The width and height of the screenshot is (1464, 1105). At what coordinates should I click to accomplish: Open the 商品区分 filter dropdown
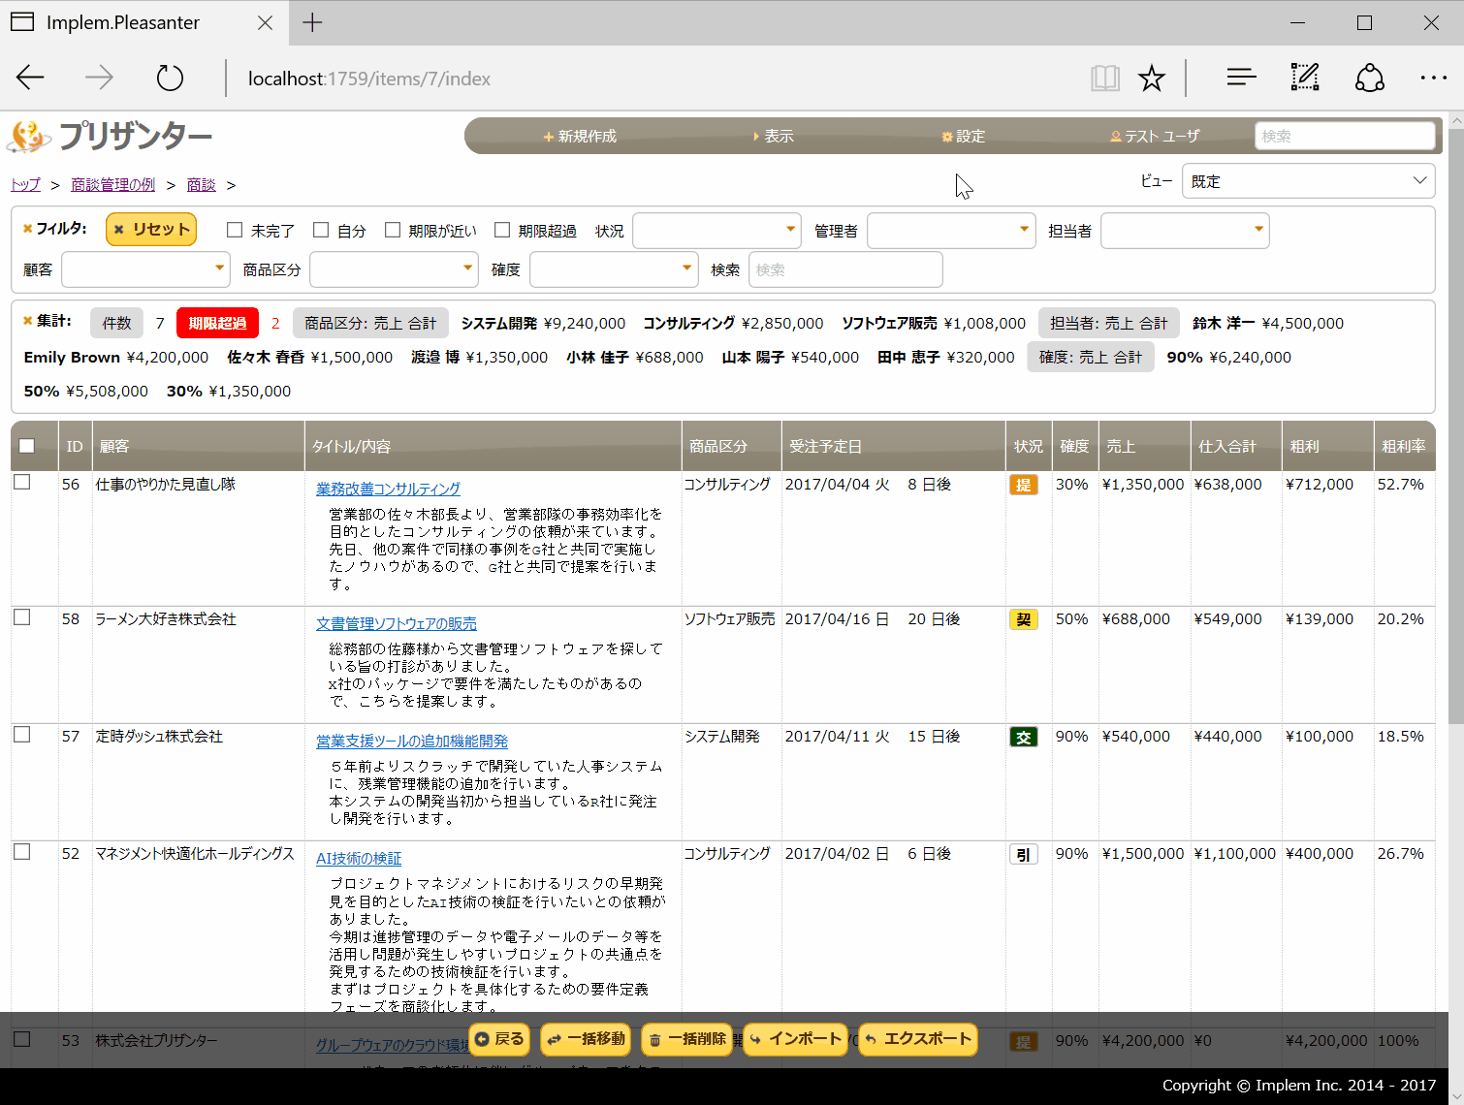click(394, 269)
